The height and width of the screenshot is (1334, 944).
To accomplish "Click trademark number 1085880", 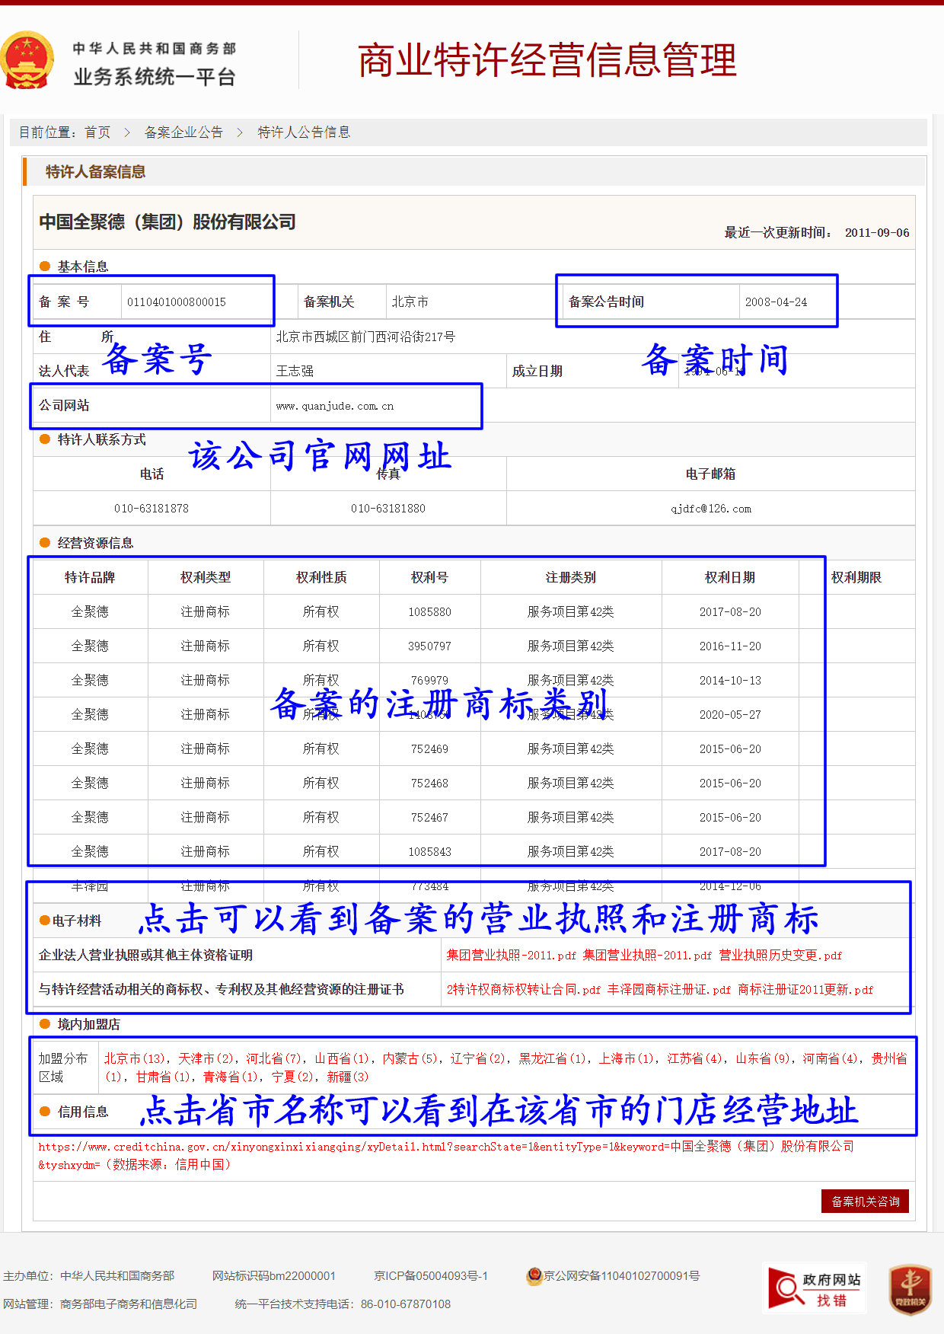I will [430, 612].
